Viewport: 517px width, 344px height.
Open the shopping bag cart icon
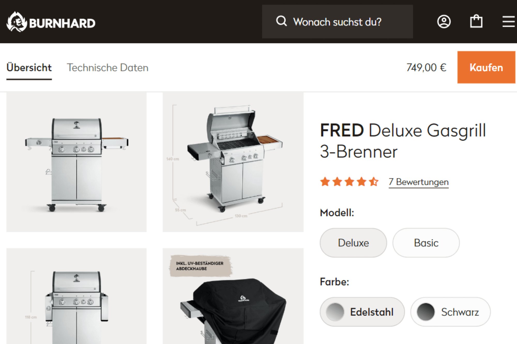[476, 21]
